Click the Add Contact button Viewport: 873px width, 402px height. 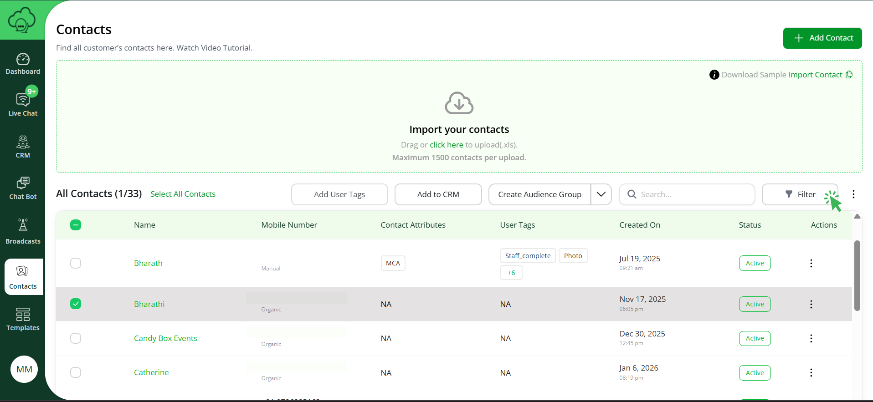click(x=822, y=38)
